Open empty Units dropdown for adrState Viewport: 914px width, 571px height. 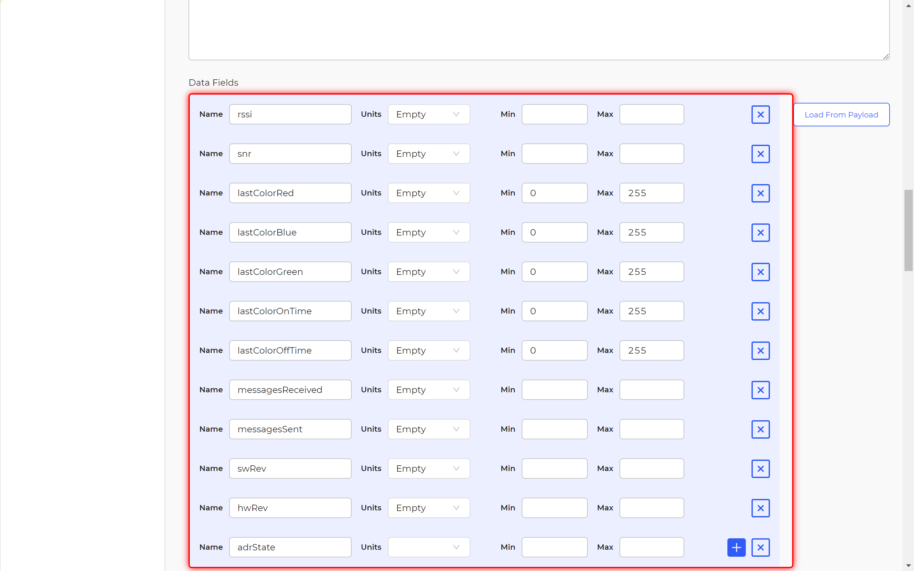click(428, 547)
